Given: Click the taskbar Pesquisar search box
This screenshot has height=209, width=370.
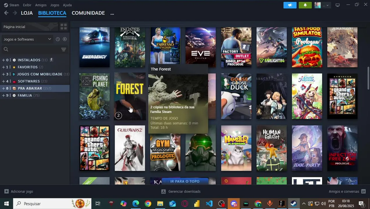Looking at the screenshot, I should click(52, 203).
